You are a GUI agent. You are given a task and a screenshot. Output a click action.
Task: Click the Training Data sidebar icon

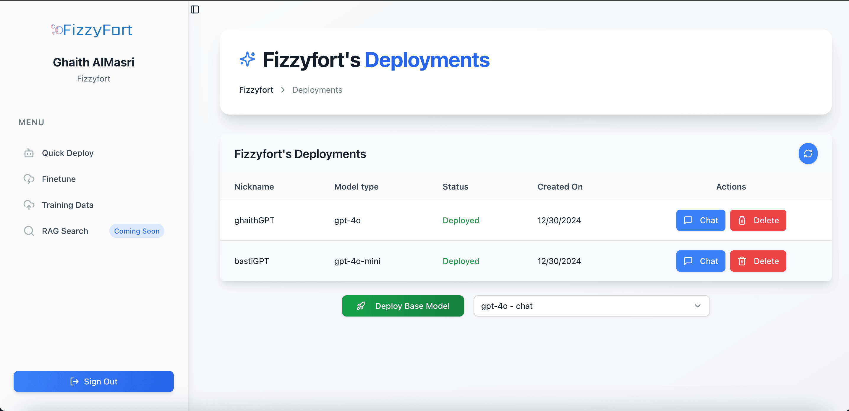29,205
